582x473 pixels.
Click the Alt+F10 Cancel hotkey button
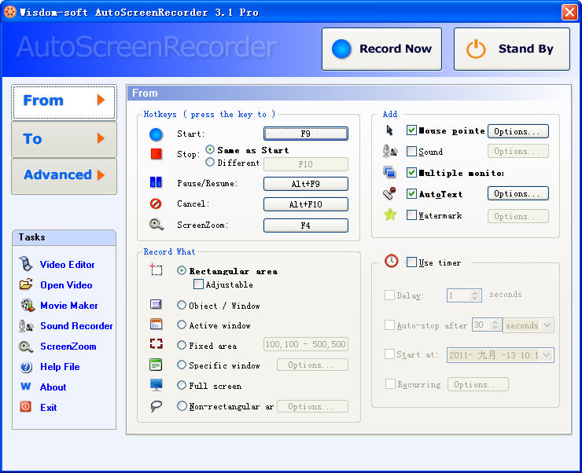306,204
